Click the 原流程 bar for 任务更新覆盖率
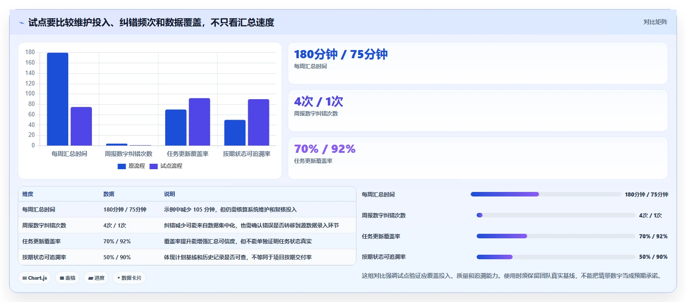 coord(176,127)
